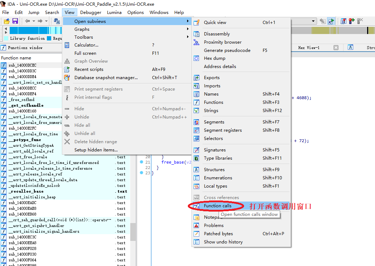Open the forward arrow history dropdown
Screen dimensions: 375x266
(47, 21)
